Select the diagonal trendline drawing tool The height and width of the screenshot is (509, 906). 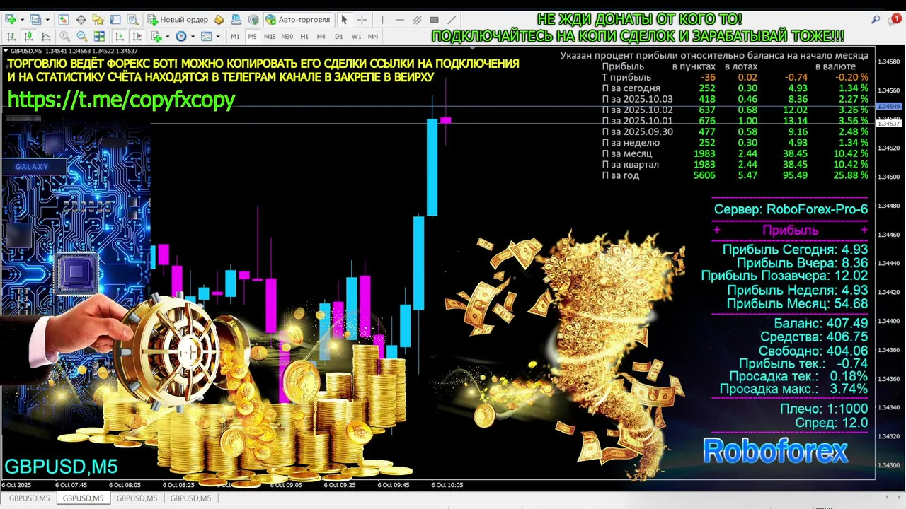pyautogui.click(x=452, y=20)
